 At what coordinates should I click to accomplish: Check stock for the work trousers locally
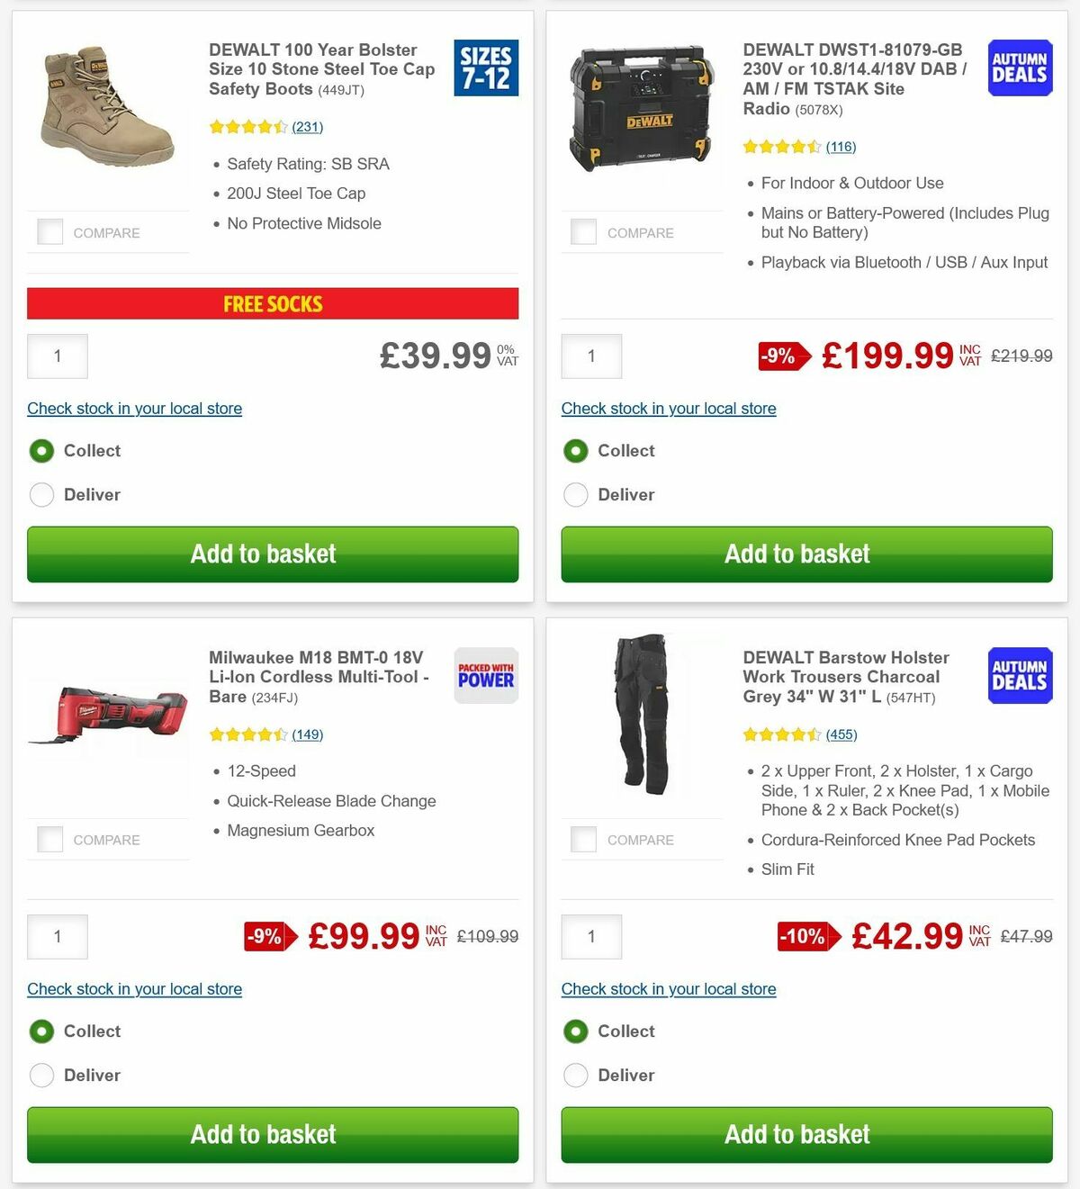tap(669, 988)
